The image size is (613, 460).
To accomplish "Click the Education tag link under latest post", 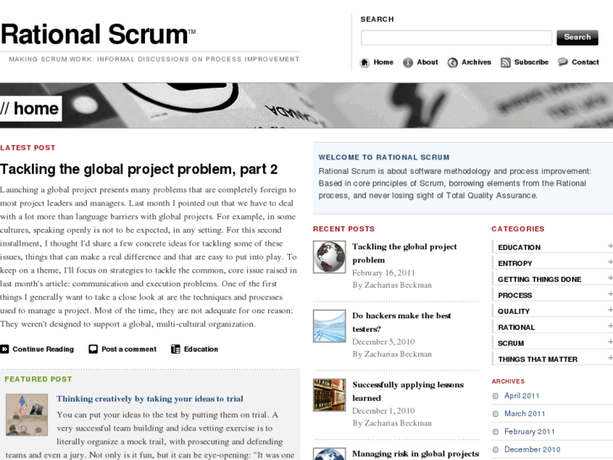I will (x=201, y=349).
